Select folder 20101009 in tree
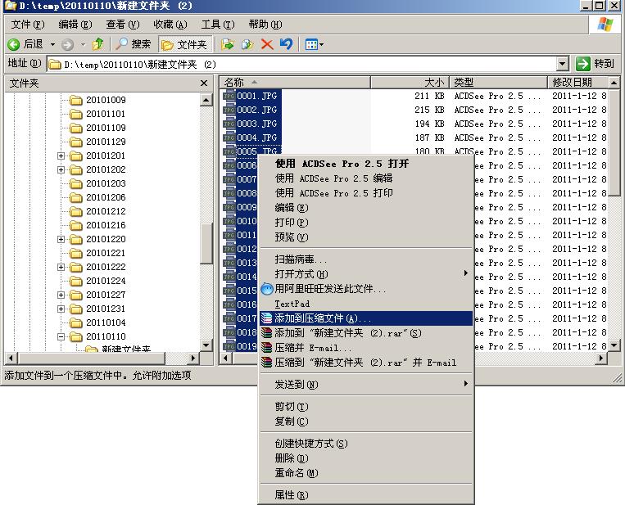 click(106, 100)
